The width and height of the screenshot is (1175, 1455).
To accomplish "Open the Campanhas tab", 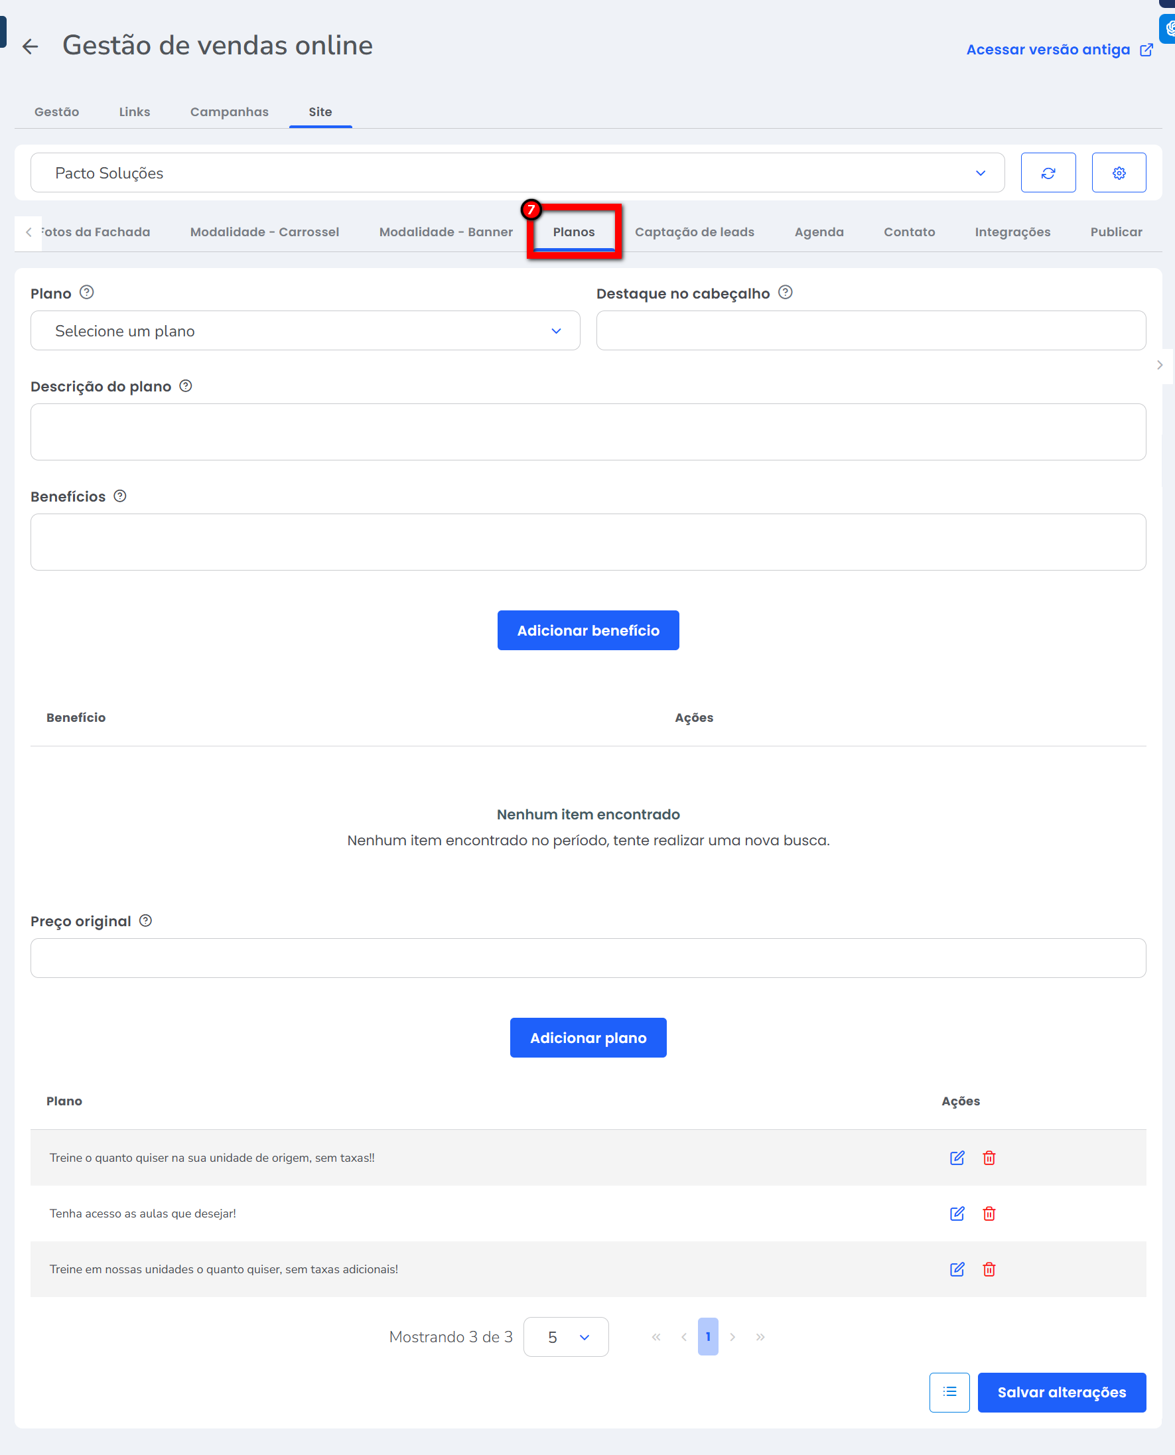I will pyautogui.click(x=229, y=112).
